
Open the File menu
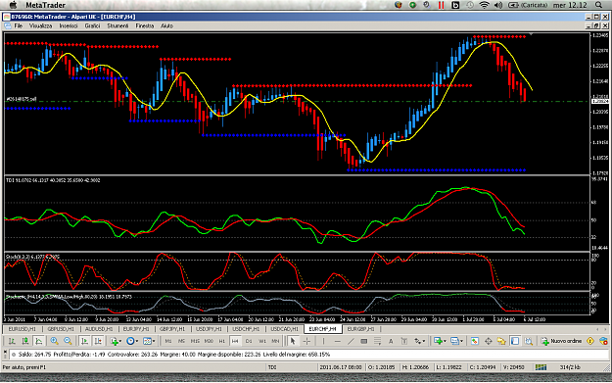pyautogui.click(x=19, y=25)
